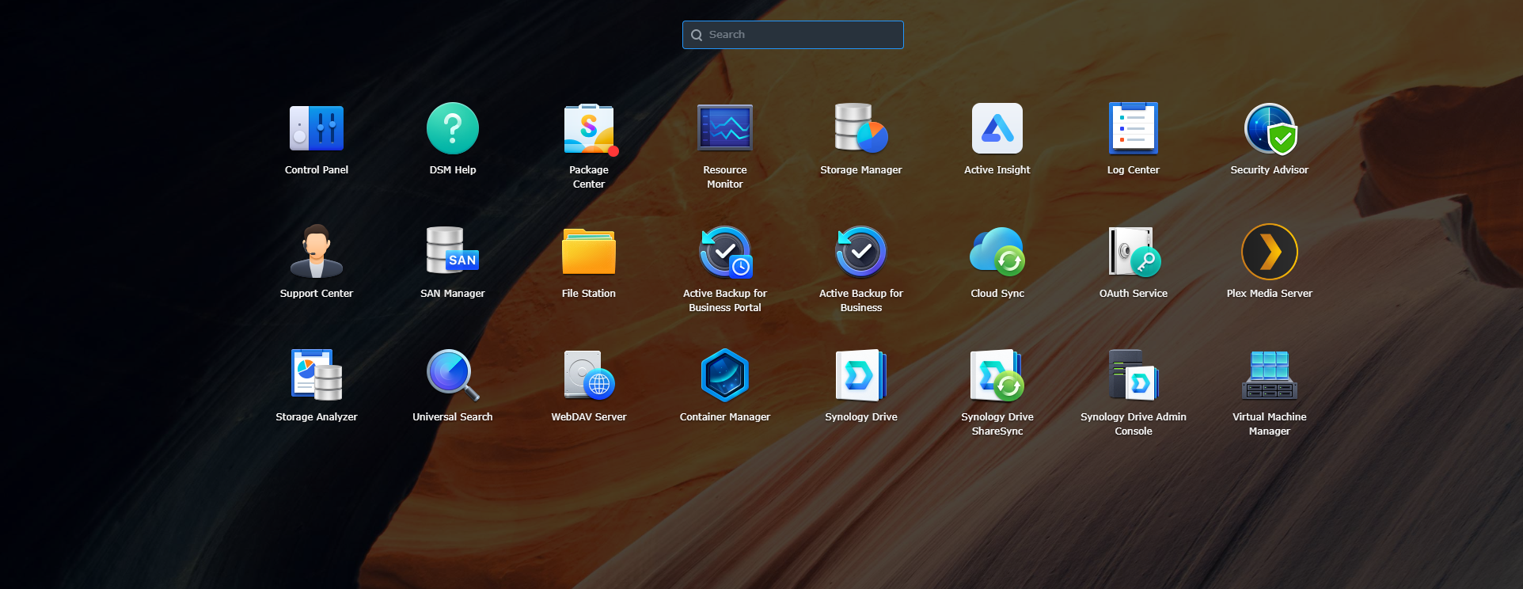Screen dimensions: 1523x589
Task: Start Resource Monitor
Action: [x=725, y=128]
